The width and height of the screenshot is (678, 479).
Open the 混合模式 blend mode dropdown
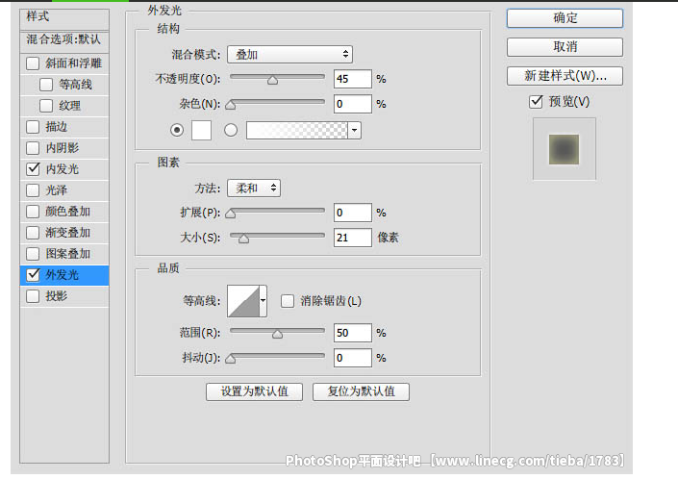pyautogui.click(x=289, y=55)
